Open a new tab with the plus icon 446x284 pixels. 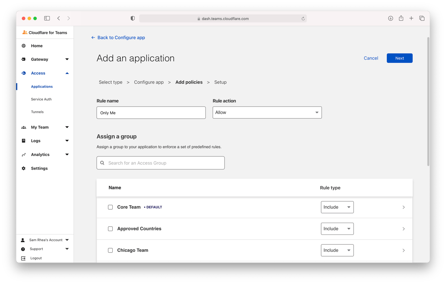click(x=411, y=18)
